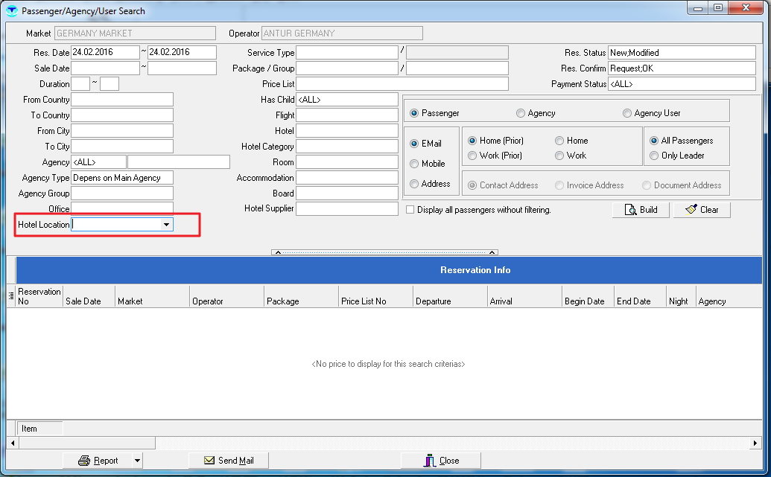Click the Build magnifier document icon
The height and width of the screenshot is (477, 771).
tap(630, 210)
